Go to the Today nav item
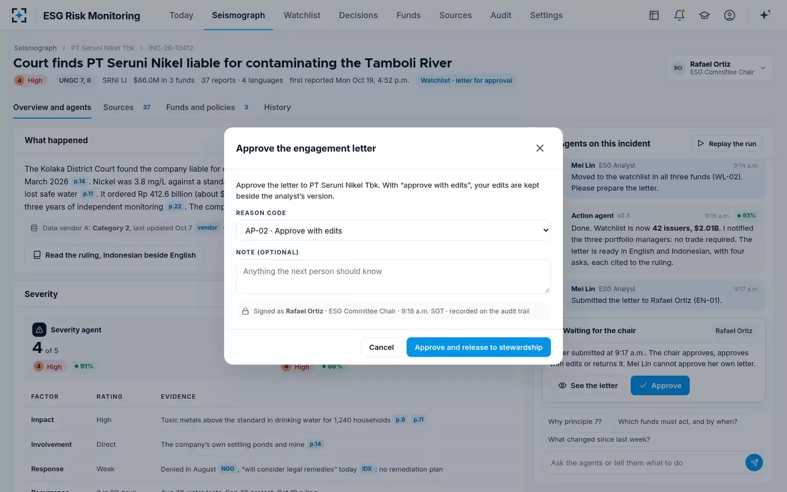The width and height of the screenshot is (787, 492). (x=181, y=15)
